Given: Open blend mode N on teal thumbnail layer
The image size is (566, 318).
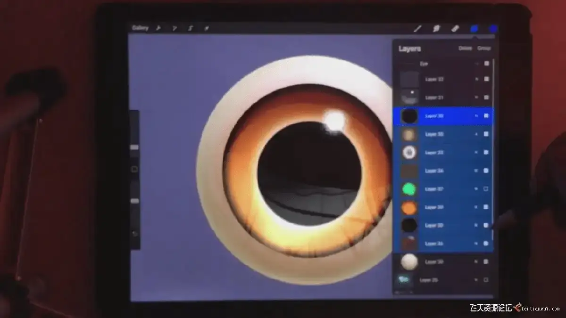Looking at the screenshot, I should 476,280.
